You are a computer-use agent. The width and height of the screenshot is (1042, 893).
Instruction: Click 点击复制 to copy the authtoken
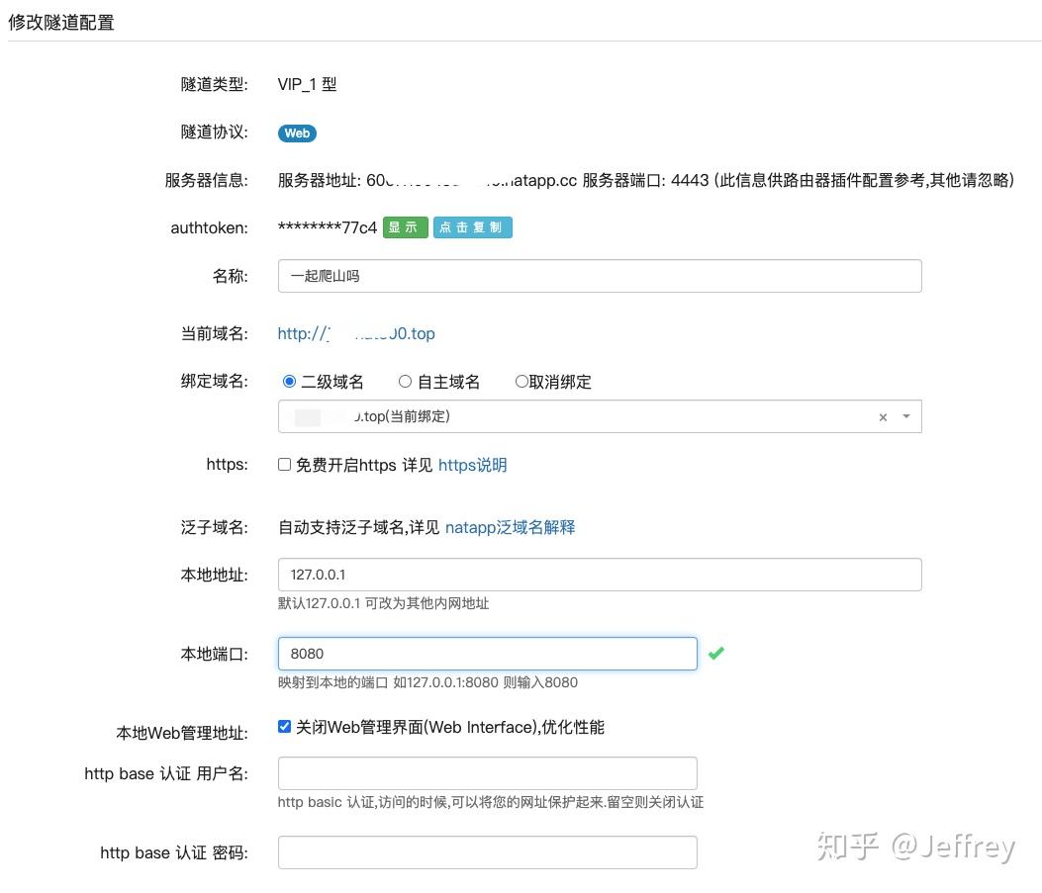tap(472, 226)
